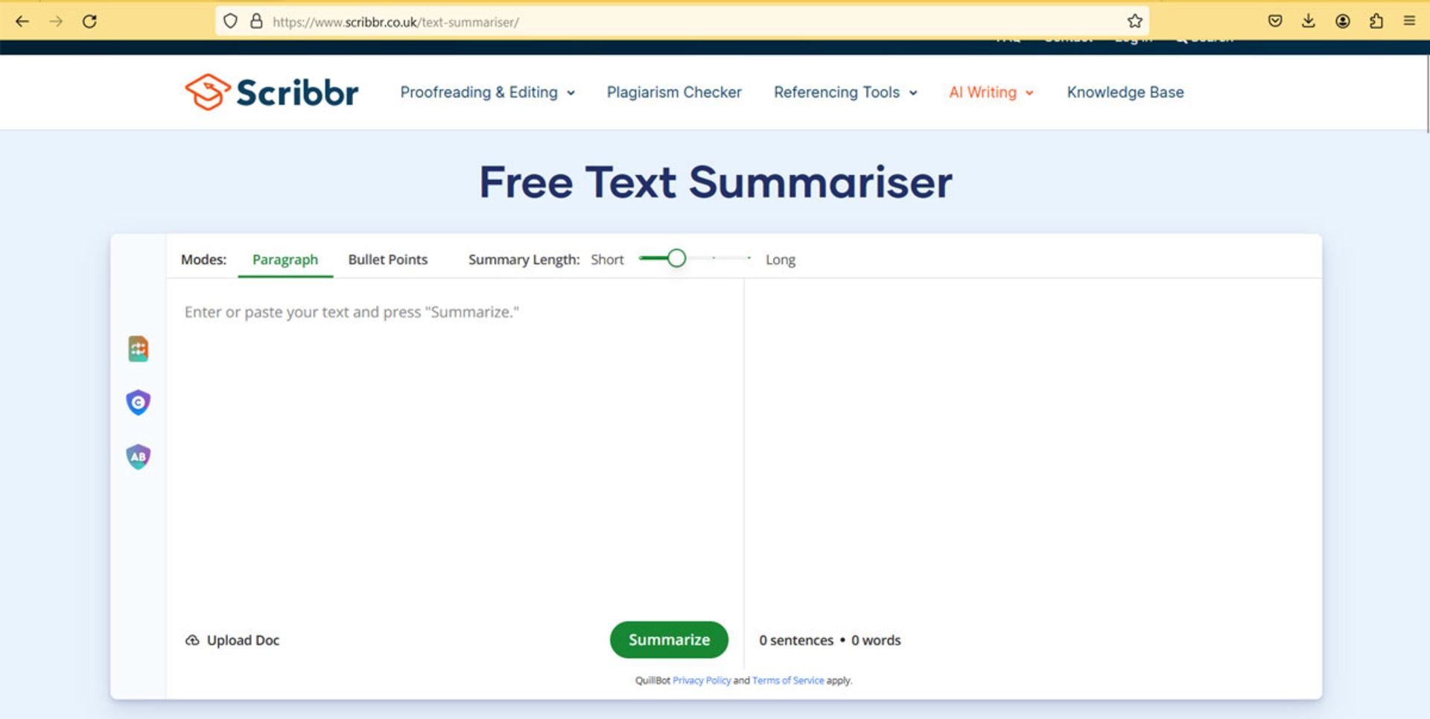
Task: Select the AB translator shield icon
Action: 137,456
